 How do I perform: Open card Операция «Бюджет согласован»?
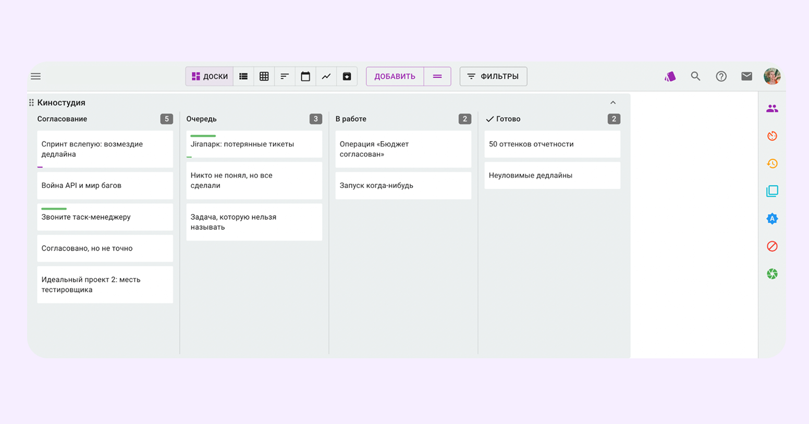[x=403, y=149]
